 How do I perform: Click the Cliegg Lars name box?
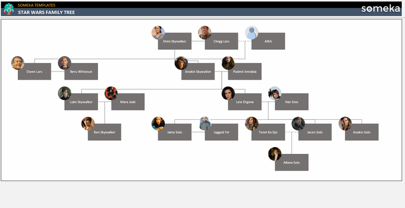click(x=221, y=41)
